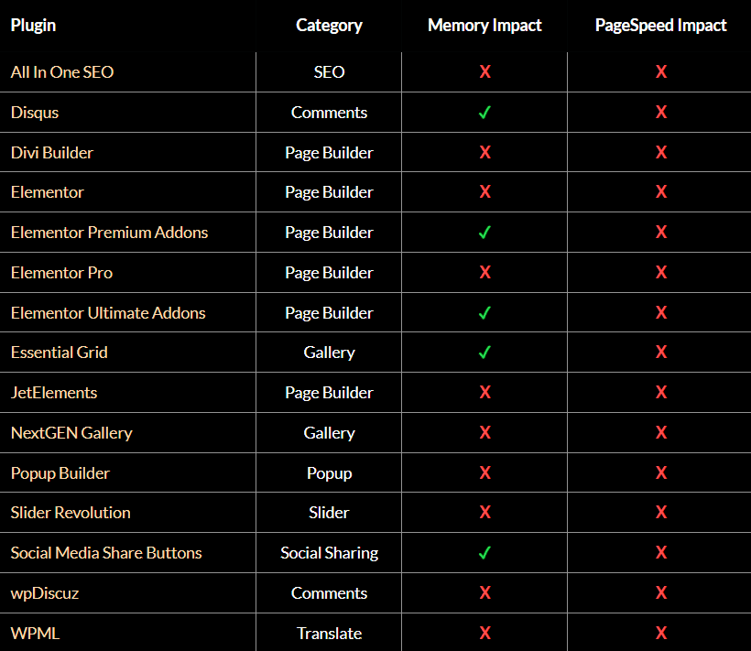Click the wpDiscuz PageSpeed impact X
The width and height of the screenshot is (751, 651).
(x=660, y=593)
